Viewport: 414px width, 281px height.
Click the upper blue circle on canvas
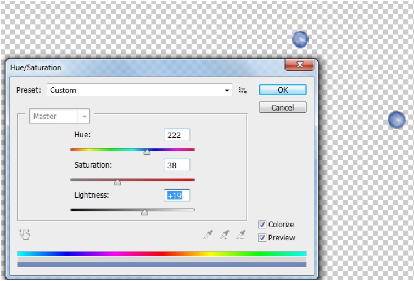[300, 39]
